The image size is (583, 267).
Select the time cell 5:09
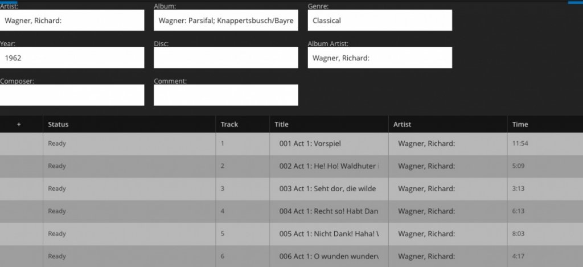coord(545,166)
